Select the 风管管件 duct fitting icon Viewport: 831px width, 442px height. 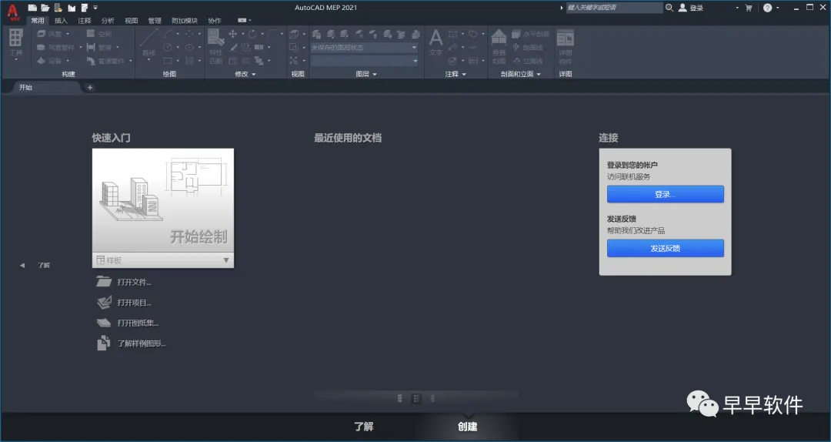coord(42,47)
